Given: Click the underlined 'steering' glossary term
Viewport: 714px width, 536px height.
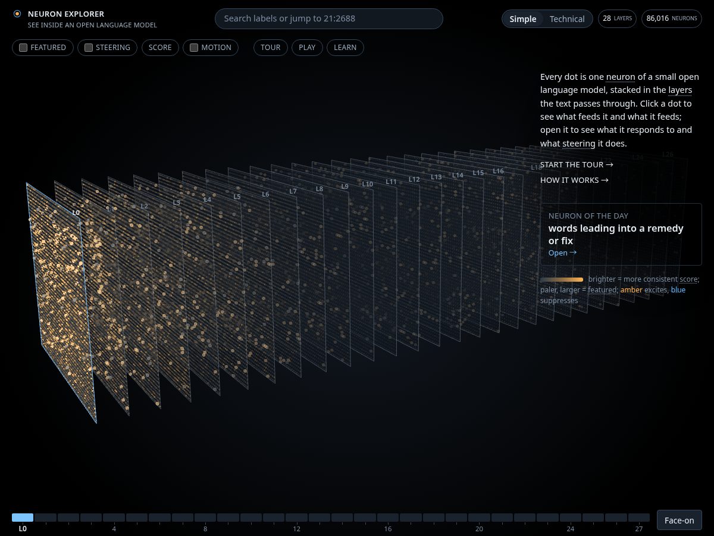Looking at the screenshot, I should click(578, 144).
